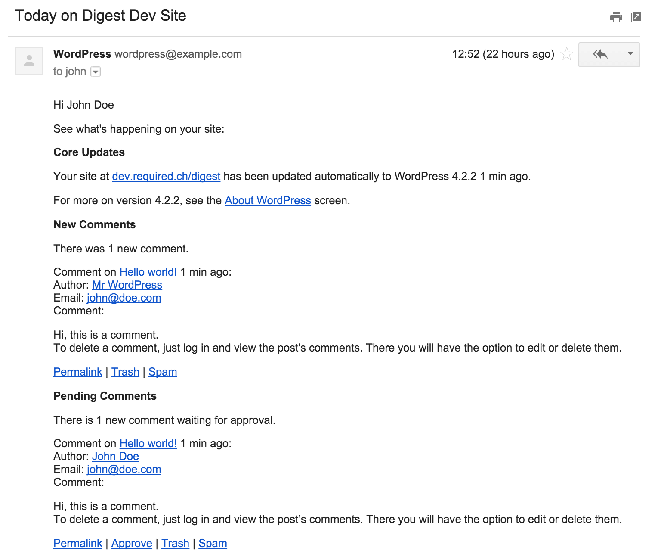Mark the new comment as Spam
This screenshot has width=661, height=560.
click(x=163, y=372)
